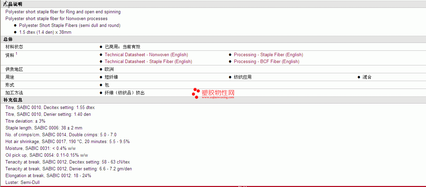Viewport: 426px width, 187px height.
Task: Click the 纤维（纺织品）挤出 value
Action: click(125, 93)
